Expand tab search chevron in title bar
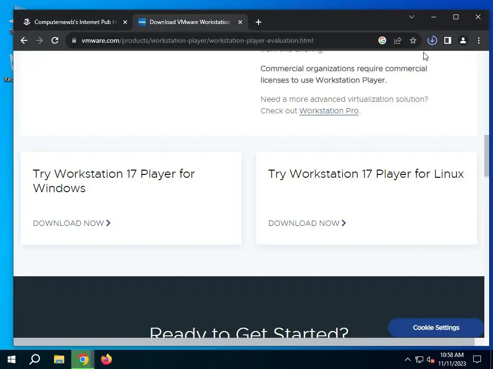The width and height of the screenshot is (493, 369). coord(412,17)
